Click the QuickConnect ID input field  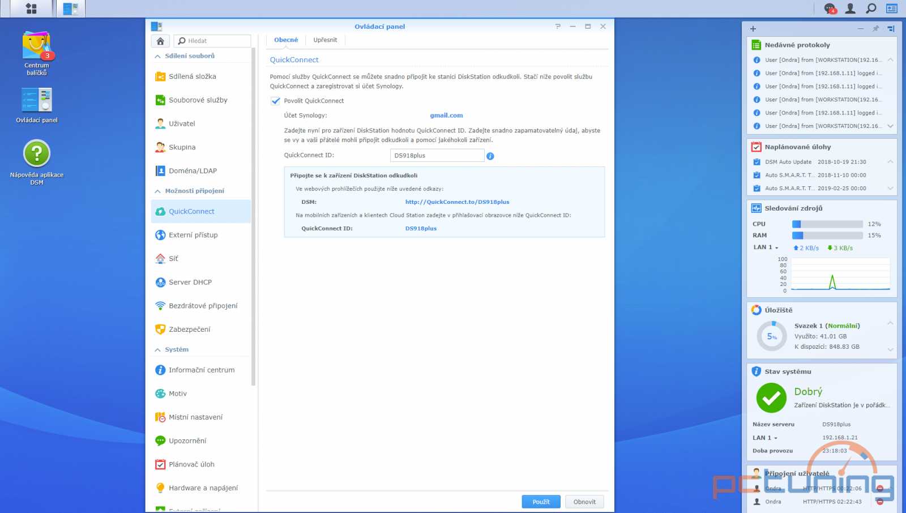tap(437, 156)
